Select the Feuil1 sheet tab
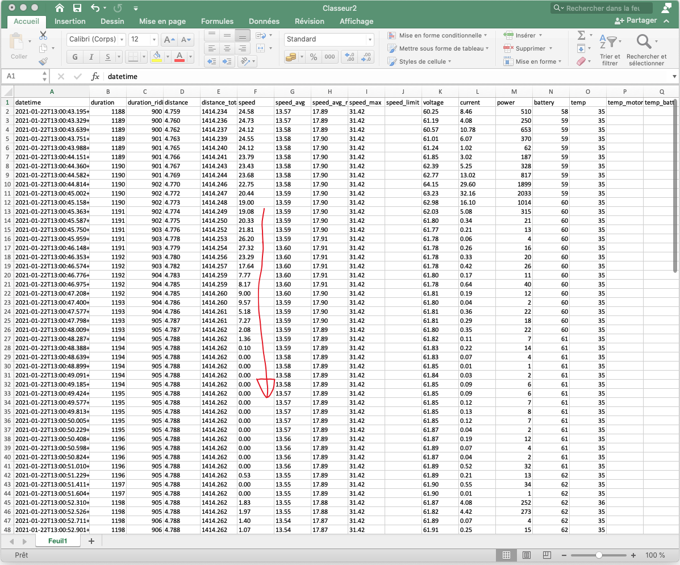This screenshot has height=565, width=680. (x=58, y=541)
